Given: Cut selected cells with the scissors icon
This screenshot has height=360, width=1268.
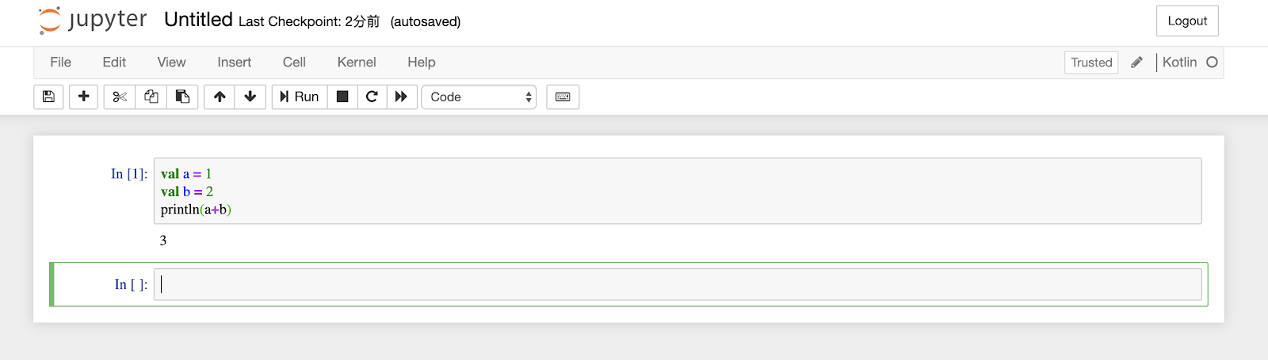Looking at the screenshot, I should coord(120,97).
